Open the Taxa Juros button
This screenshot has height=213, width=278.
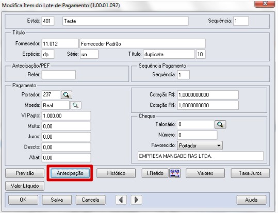250,173
